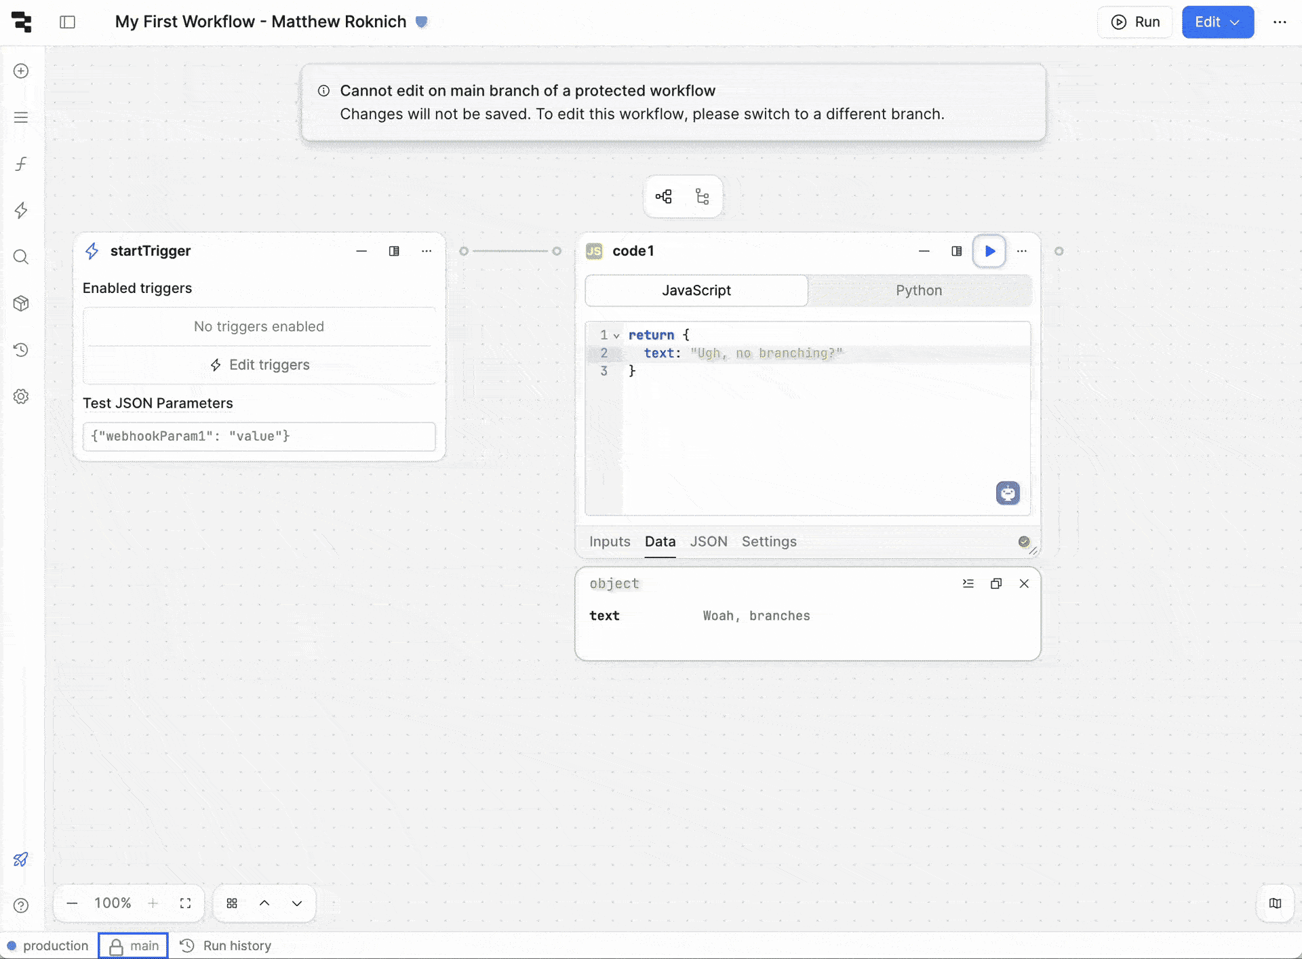Open the Settings tab of code1
This screenshot has height=959, width=1302.
[x=769, y=541]
